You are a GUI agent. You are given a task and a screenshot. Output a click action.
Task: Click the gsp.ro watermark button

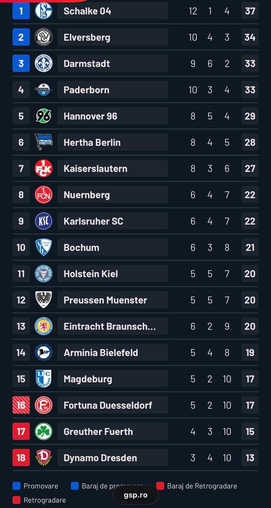[135, 495]
